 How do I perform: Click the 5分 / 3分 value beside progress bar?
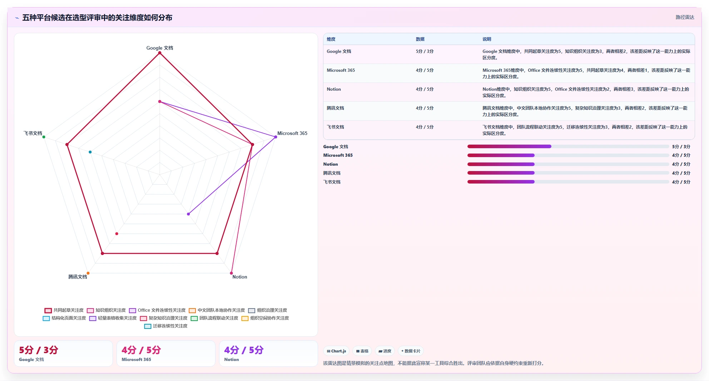tap(681, 147)
